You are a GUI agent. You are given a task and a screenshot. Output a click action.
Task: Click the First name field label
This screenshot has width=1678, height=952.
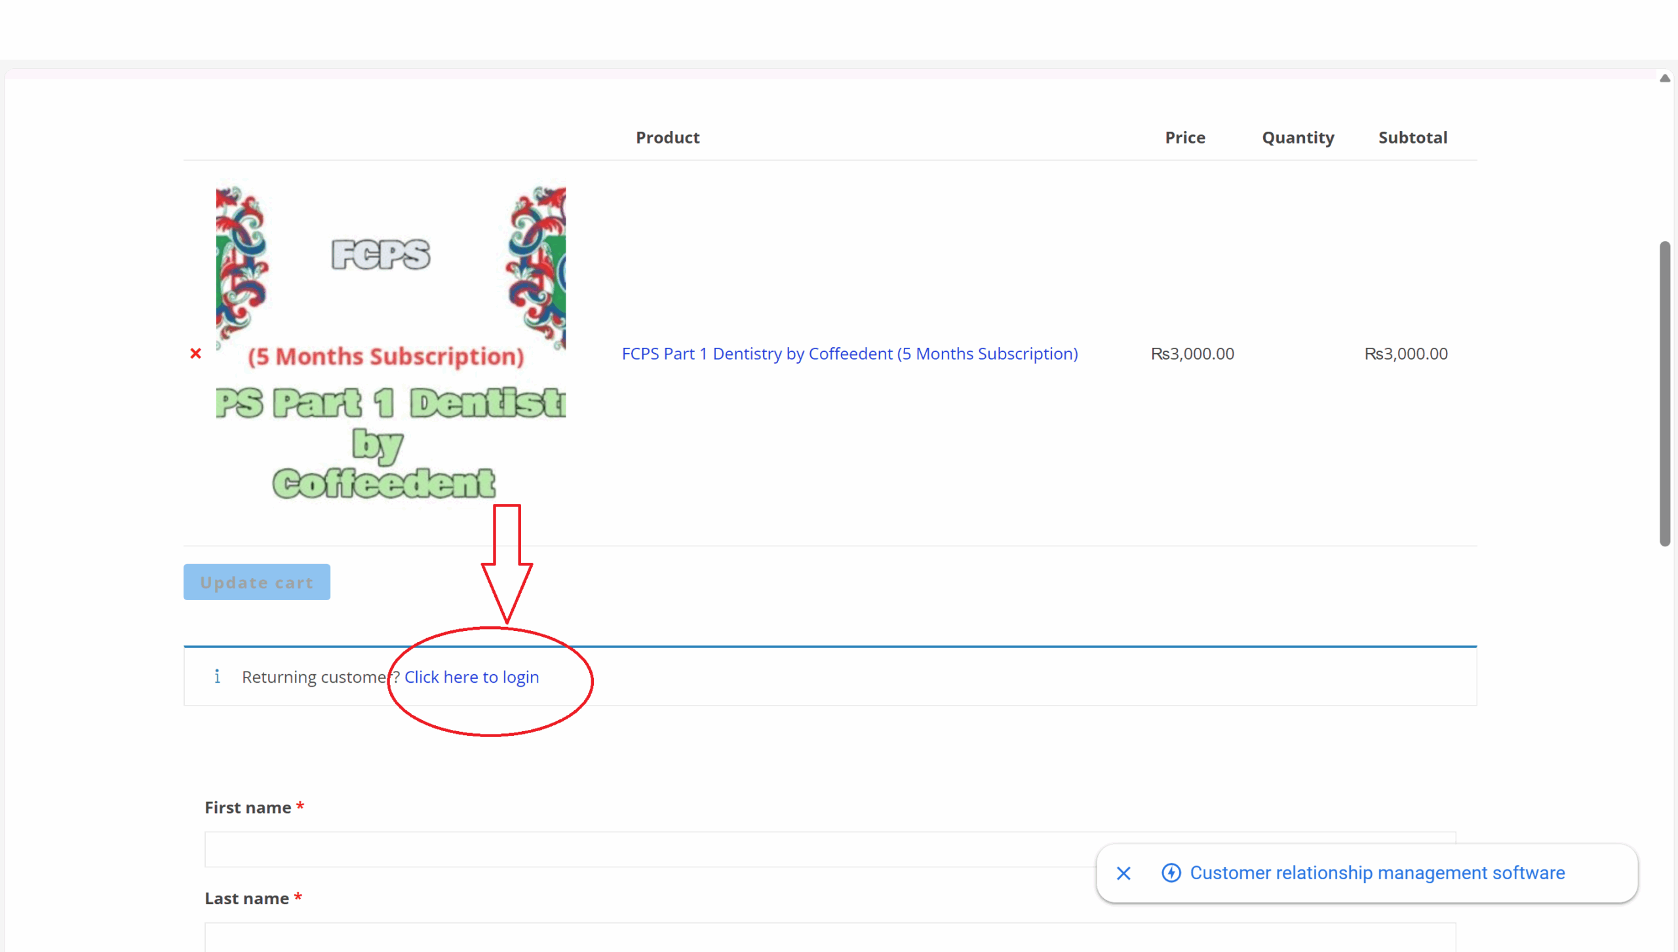coord(248,808)
